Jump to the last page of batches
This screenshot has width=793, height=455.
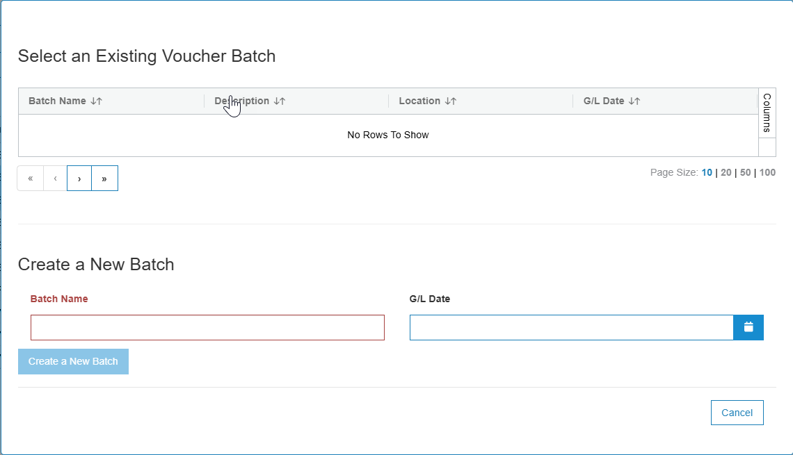point(104,178)
